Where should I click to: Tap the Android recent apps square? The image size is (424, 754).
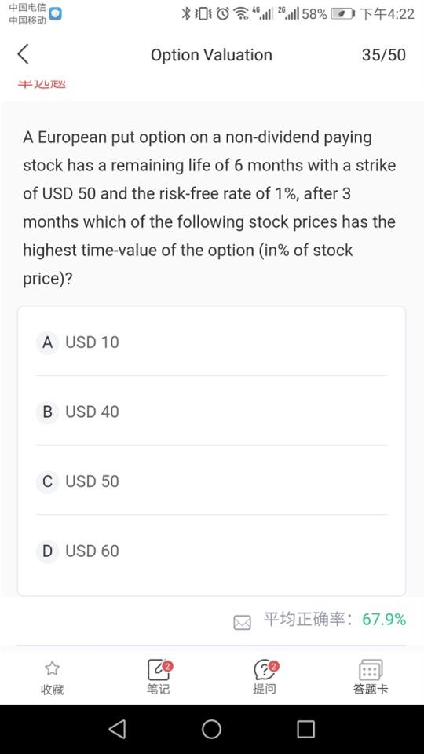tap(305, 729)
